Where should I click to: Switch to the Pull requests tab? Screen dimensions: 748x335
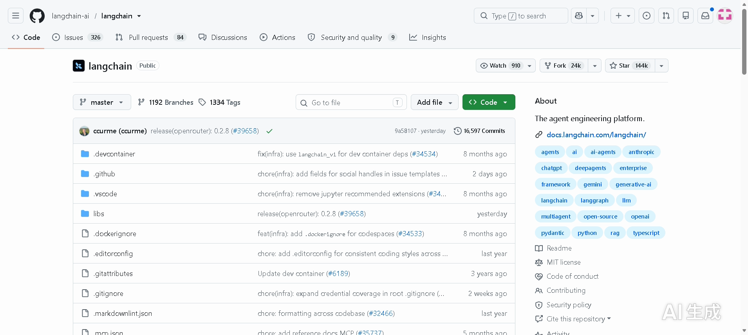(x=150, y=38)
